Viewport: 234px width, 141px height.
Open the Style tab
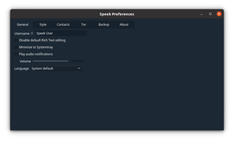point(43,25)
